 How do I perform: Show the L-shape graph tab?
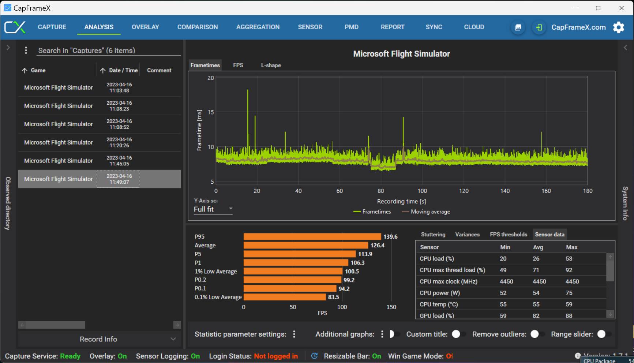point(271,65)
